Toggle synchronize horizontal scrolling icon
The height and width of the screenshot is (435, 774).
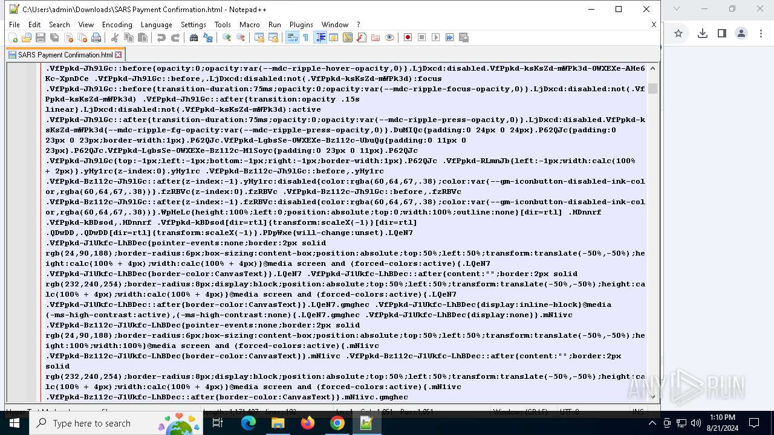pos(273,37)
